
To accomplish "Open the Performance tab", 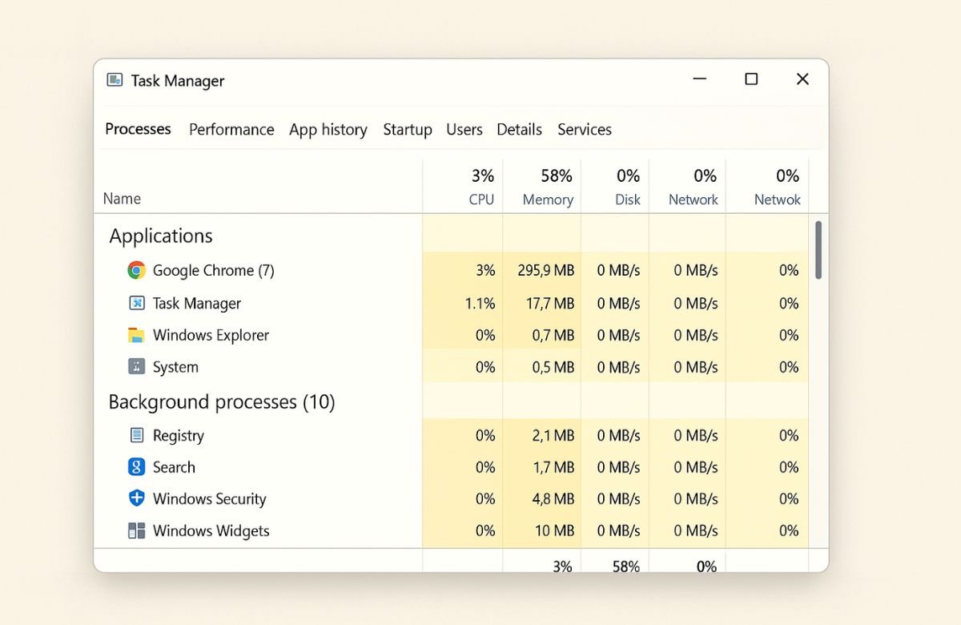I will (231, 130).
